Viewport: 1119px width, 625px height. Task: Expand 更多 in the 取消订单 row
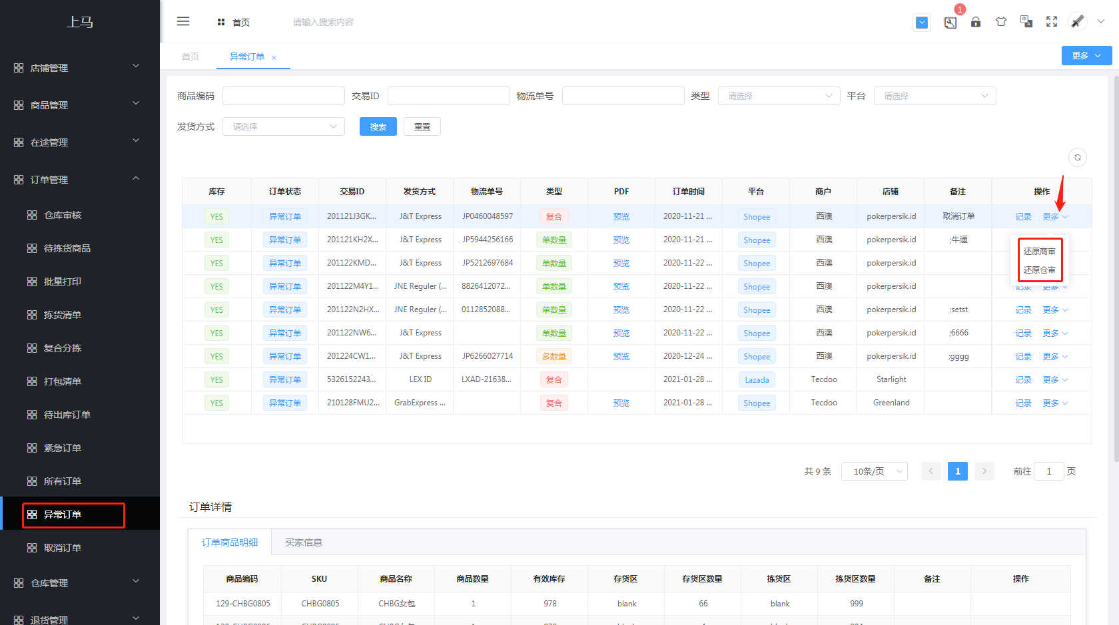click(x=1055, y=217)
